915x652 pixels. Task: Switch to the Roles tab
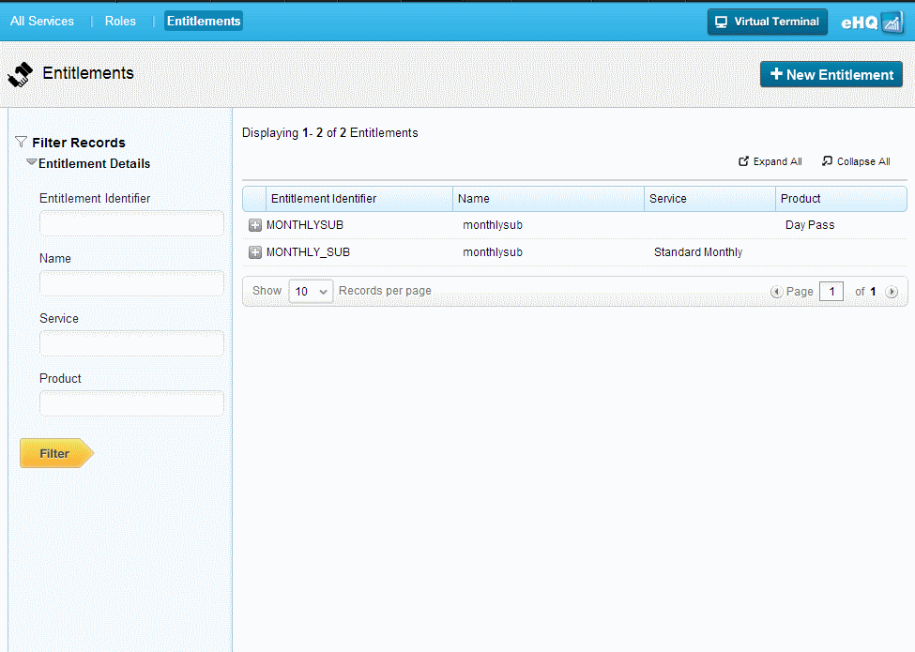[120, 21]
